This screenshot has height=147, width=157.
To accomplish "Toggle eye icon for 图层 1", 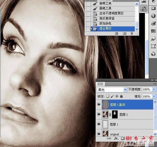I will click(99, 124).
